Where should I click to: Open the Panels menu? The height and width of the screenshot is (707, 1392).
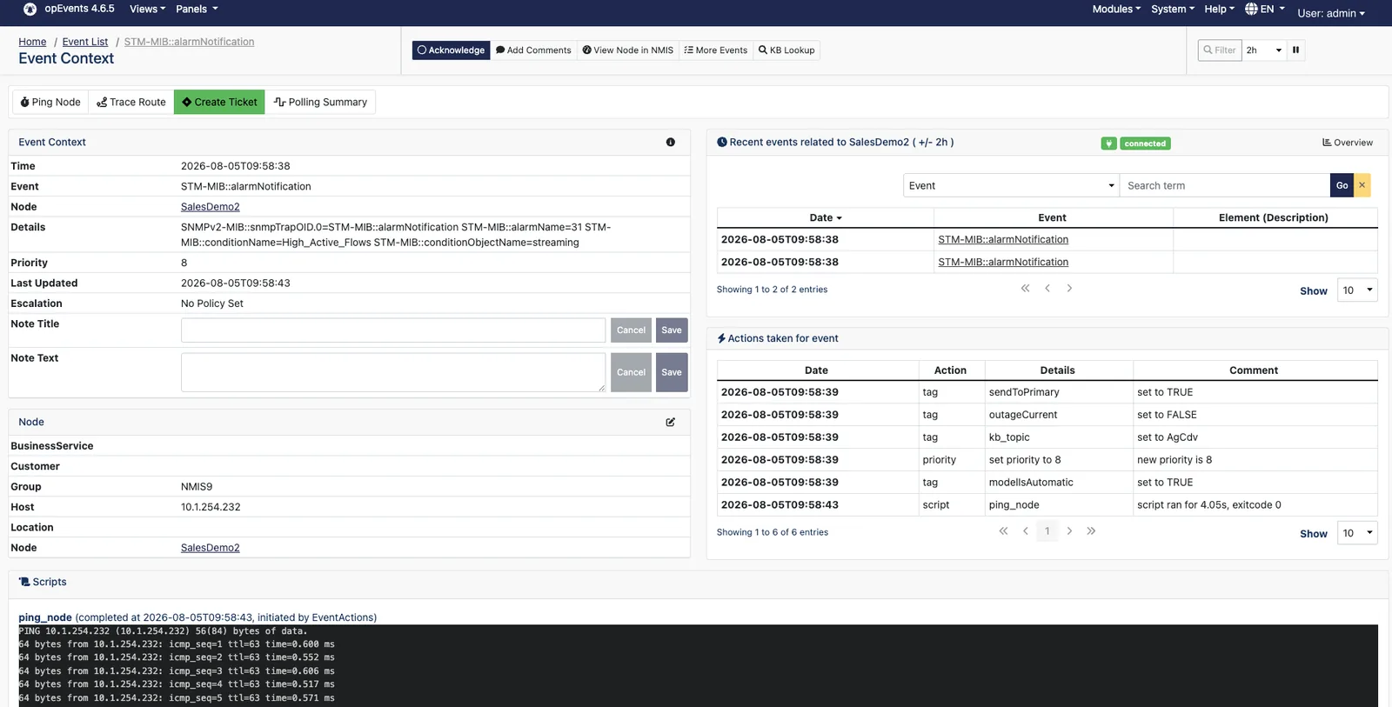tap(197, 9)
